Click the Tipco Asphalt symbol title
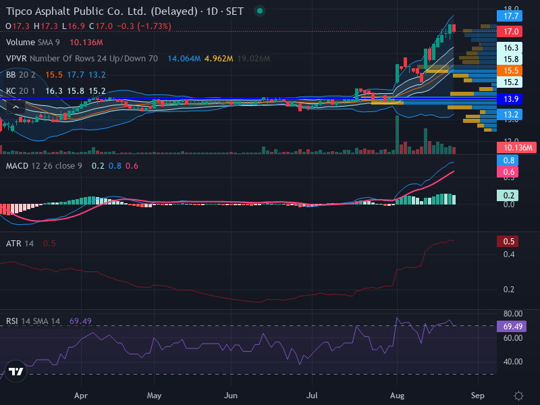The image size is (540, 405). click(102, 11)
